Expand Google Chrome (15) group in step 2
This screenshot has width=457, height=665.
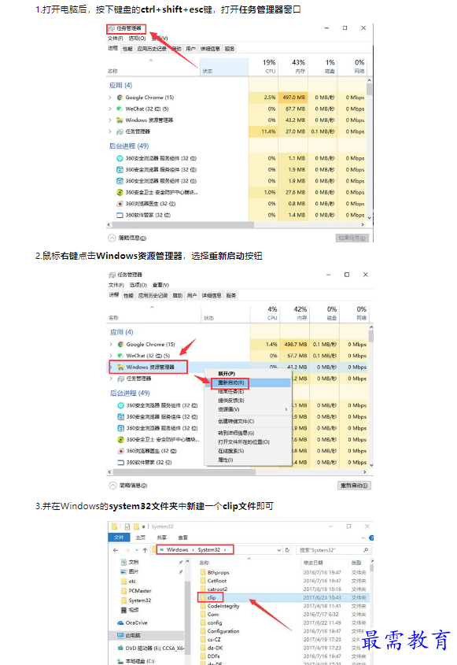pos(111,345)
